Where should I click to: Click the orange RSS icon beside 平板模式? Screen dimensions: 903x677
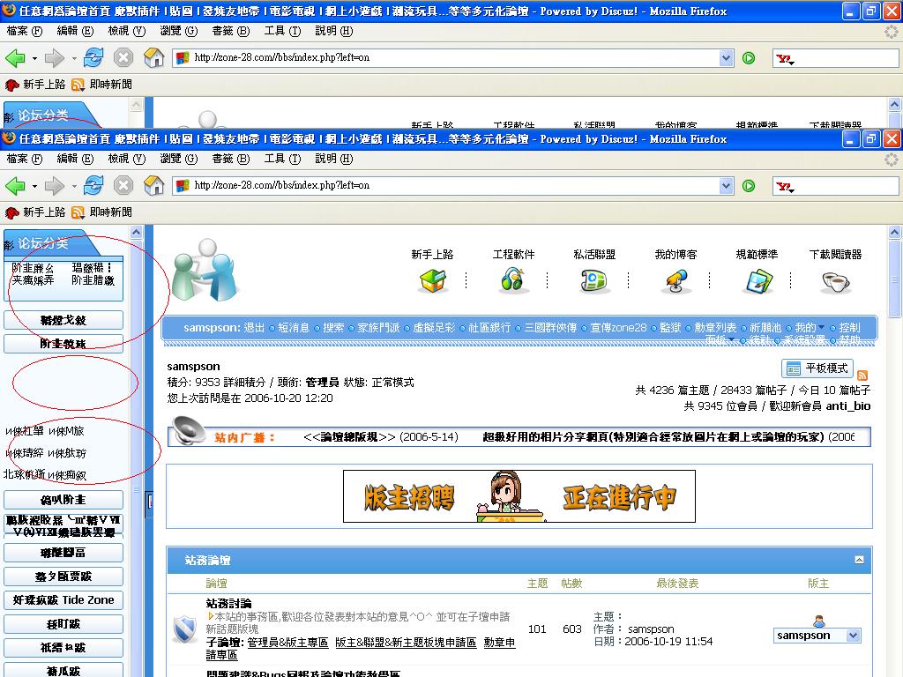pyautogui.click(x=862, y=375)
